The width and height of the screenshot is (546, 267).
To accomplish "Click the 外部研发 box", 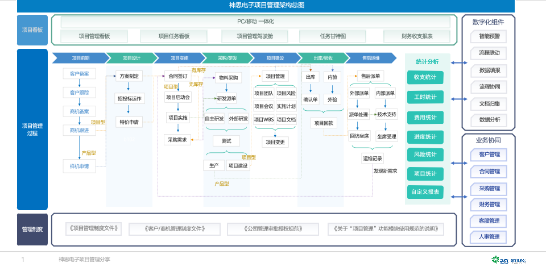I will 238,119.
